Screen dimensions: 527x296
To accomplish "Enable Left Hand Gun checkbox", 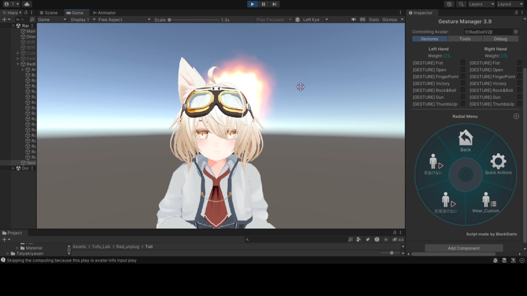I will pyautogui.click(x=463, y=97).
